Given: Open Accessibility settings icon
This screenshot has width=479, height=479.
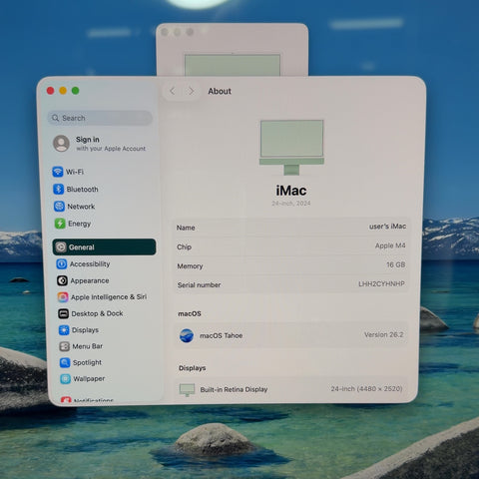Looking at the screenshot, I should click(62, 264).
